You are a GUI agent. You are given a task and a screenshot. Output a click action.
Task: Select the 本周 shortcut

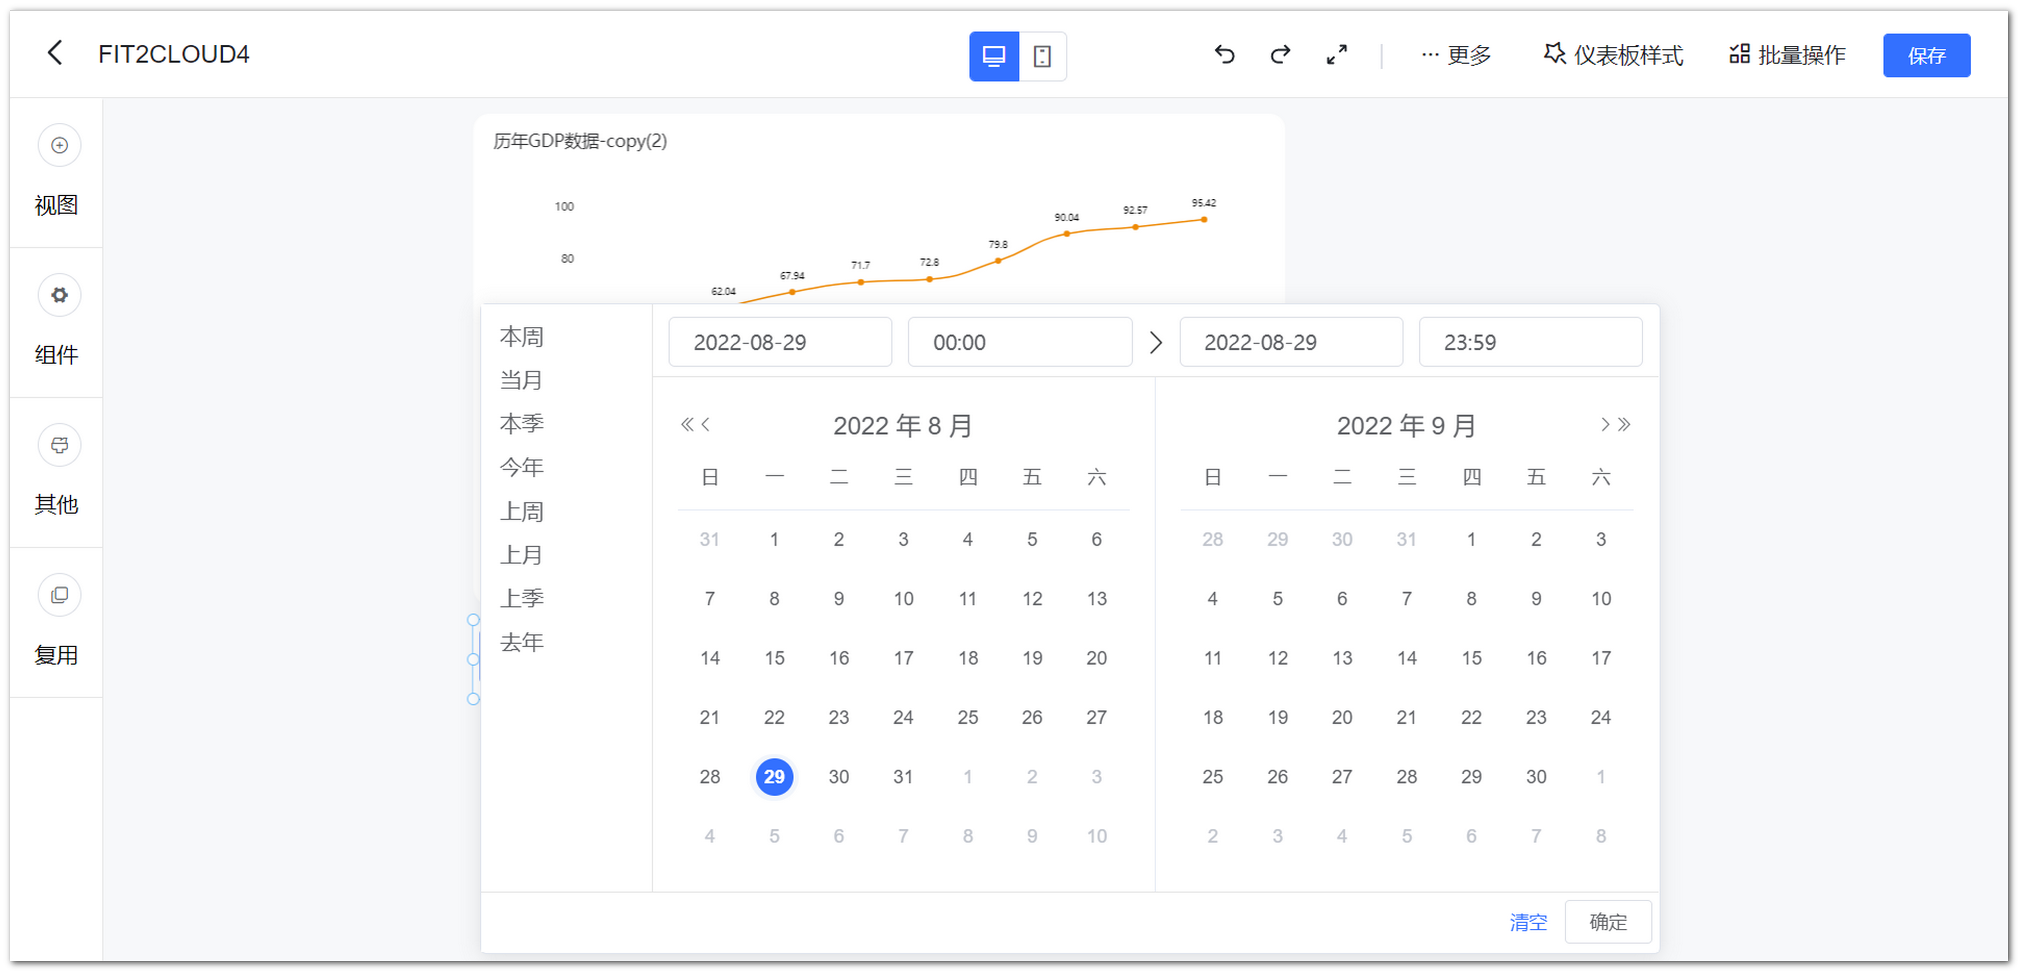(x=521, y=337)
